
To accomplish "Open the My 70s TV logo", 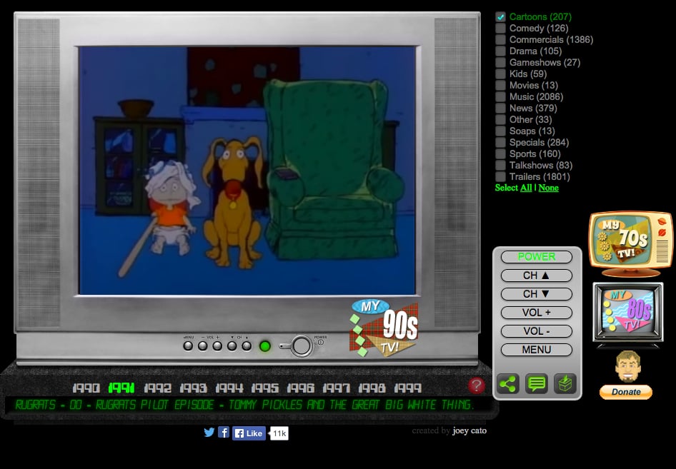I will coord(630,243).
